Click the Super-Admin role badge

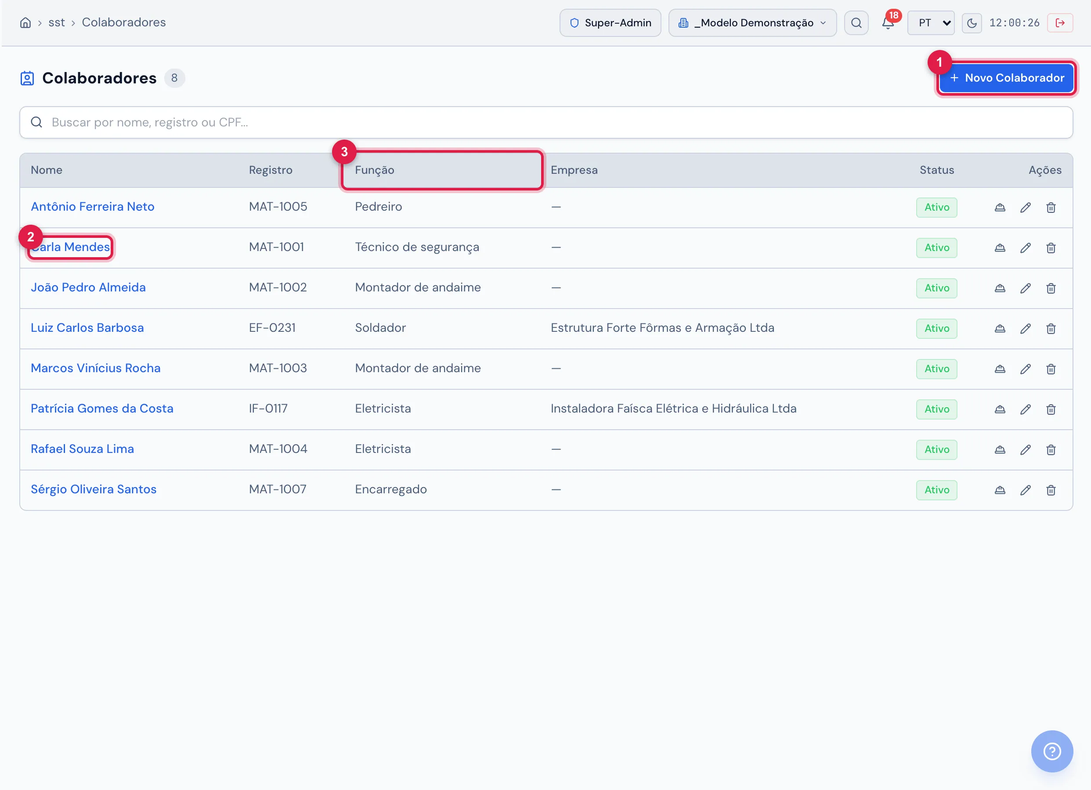610,22
